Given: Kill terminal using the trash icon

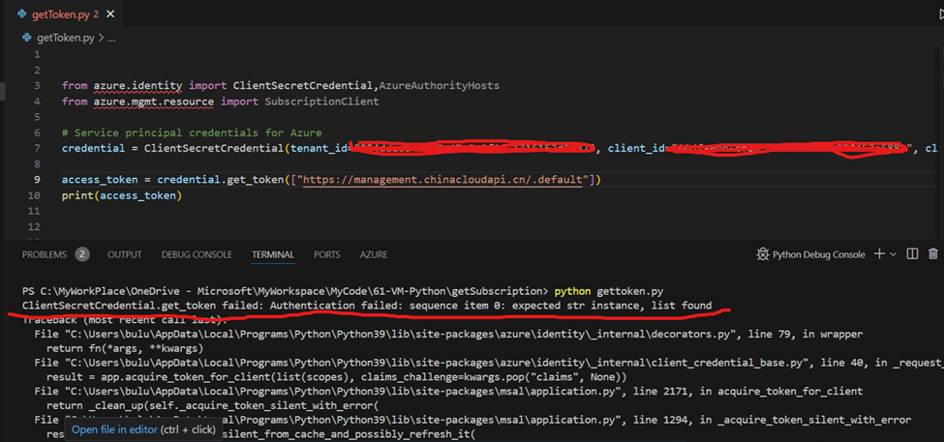Looking at the screenshot, I should tap(933, 254).
